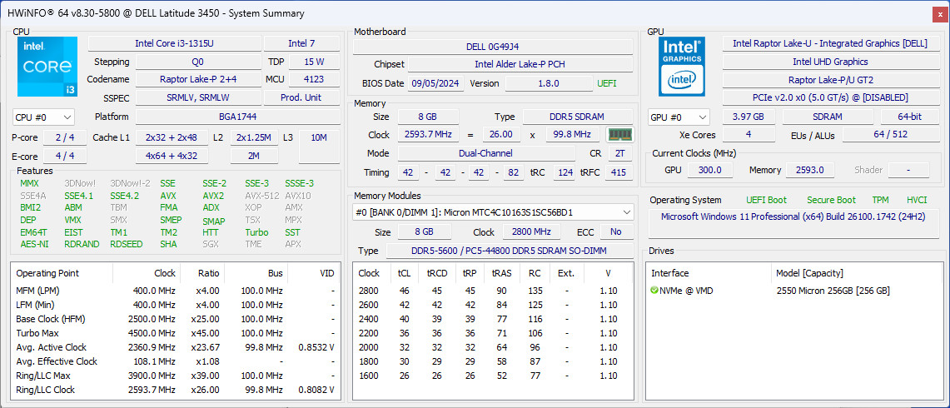Click the module clock 2800 MHz value
The width and height of the screenshot is (950, 408).
[x=531, y=231]
